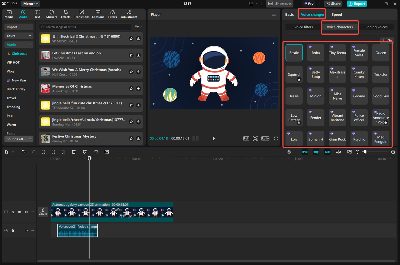Click the Undo icon in the timeline toolbar
Viewport: 400px width, 265px height.
click(x=23, y=152)
